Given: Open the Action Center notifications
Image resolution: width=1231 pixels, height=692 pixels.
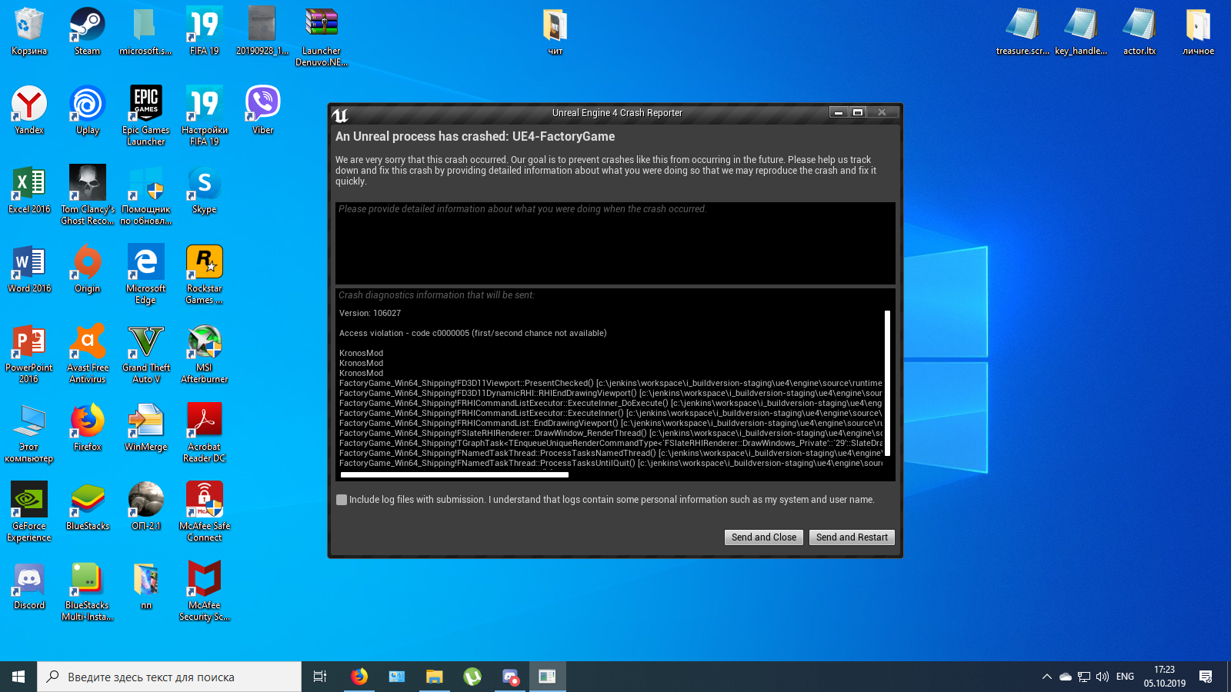Looking at the screenshot, I should tap(1206, 677).
